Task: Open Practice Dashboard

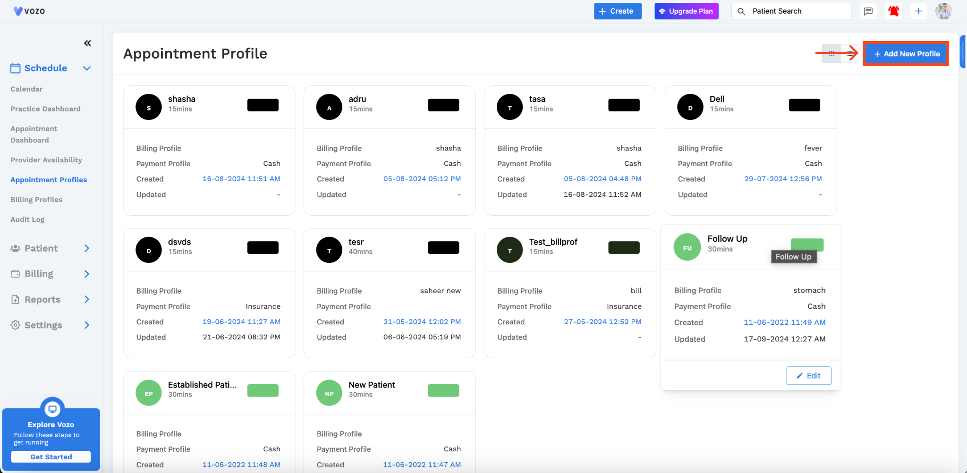Action: [x=45, y=109]
